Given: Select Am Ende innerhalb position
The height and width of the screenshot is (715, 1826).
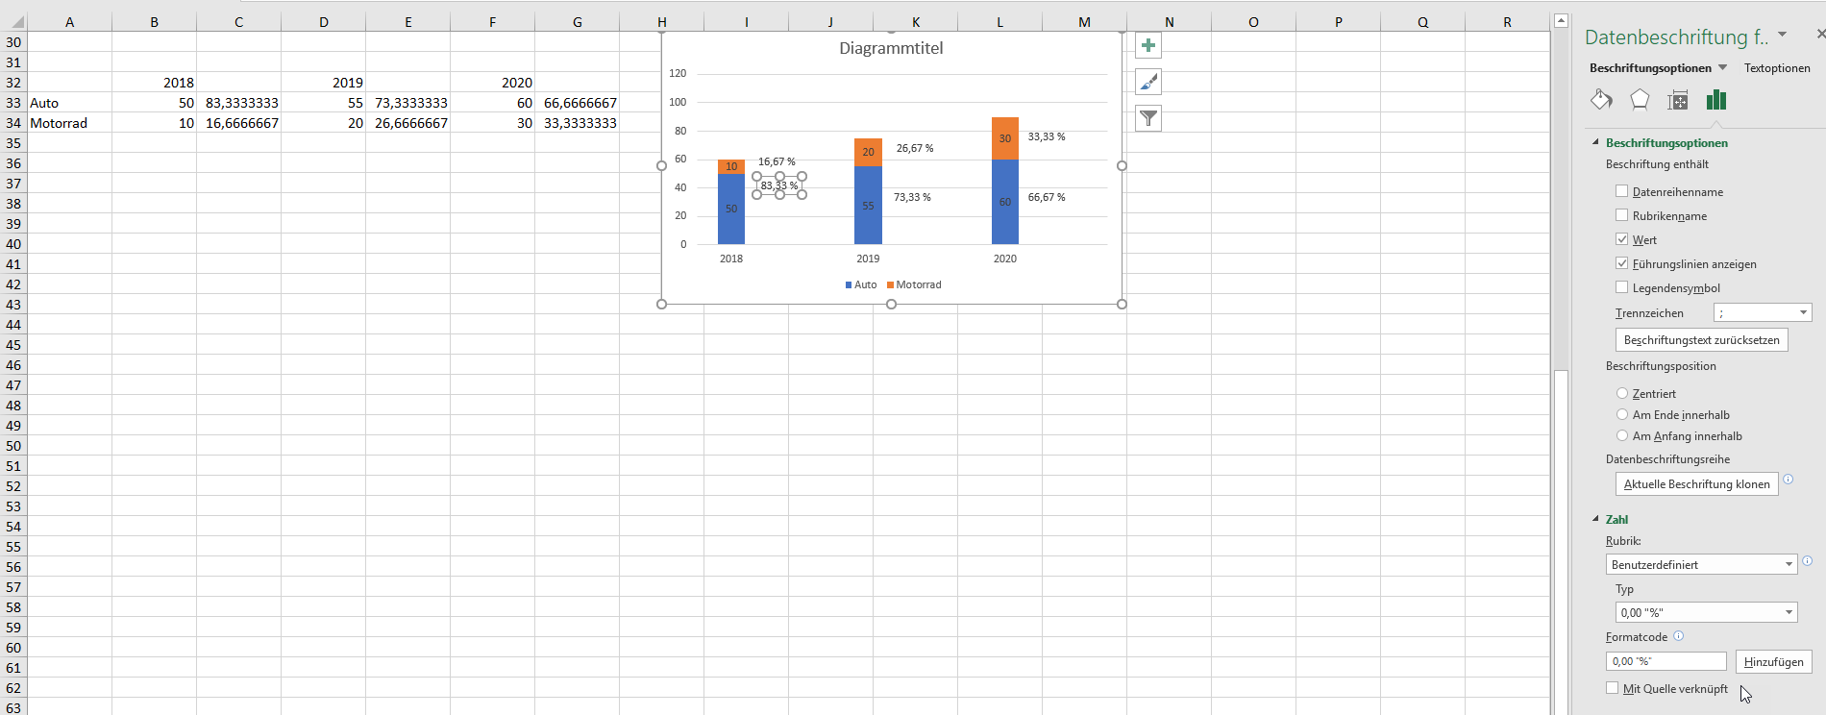Looking at the screenshot, I should tap(1622, 414).
